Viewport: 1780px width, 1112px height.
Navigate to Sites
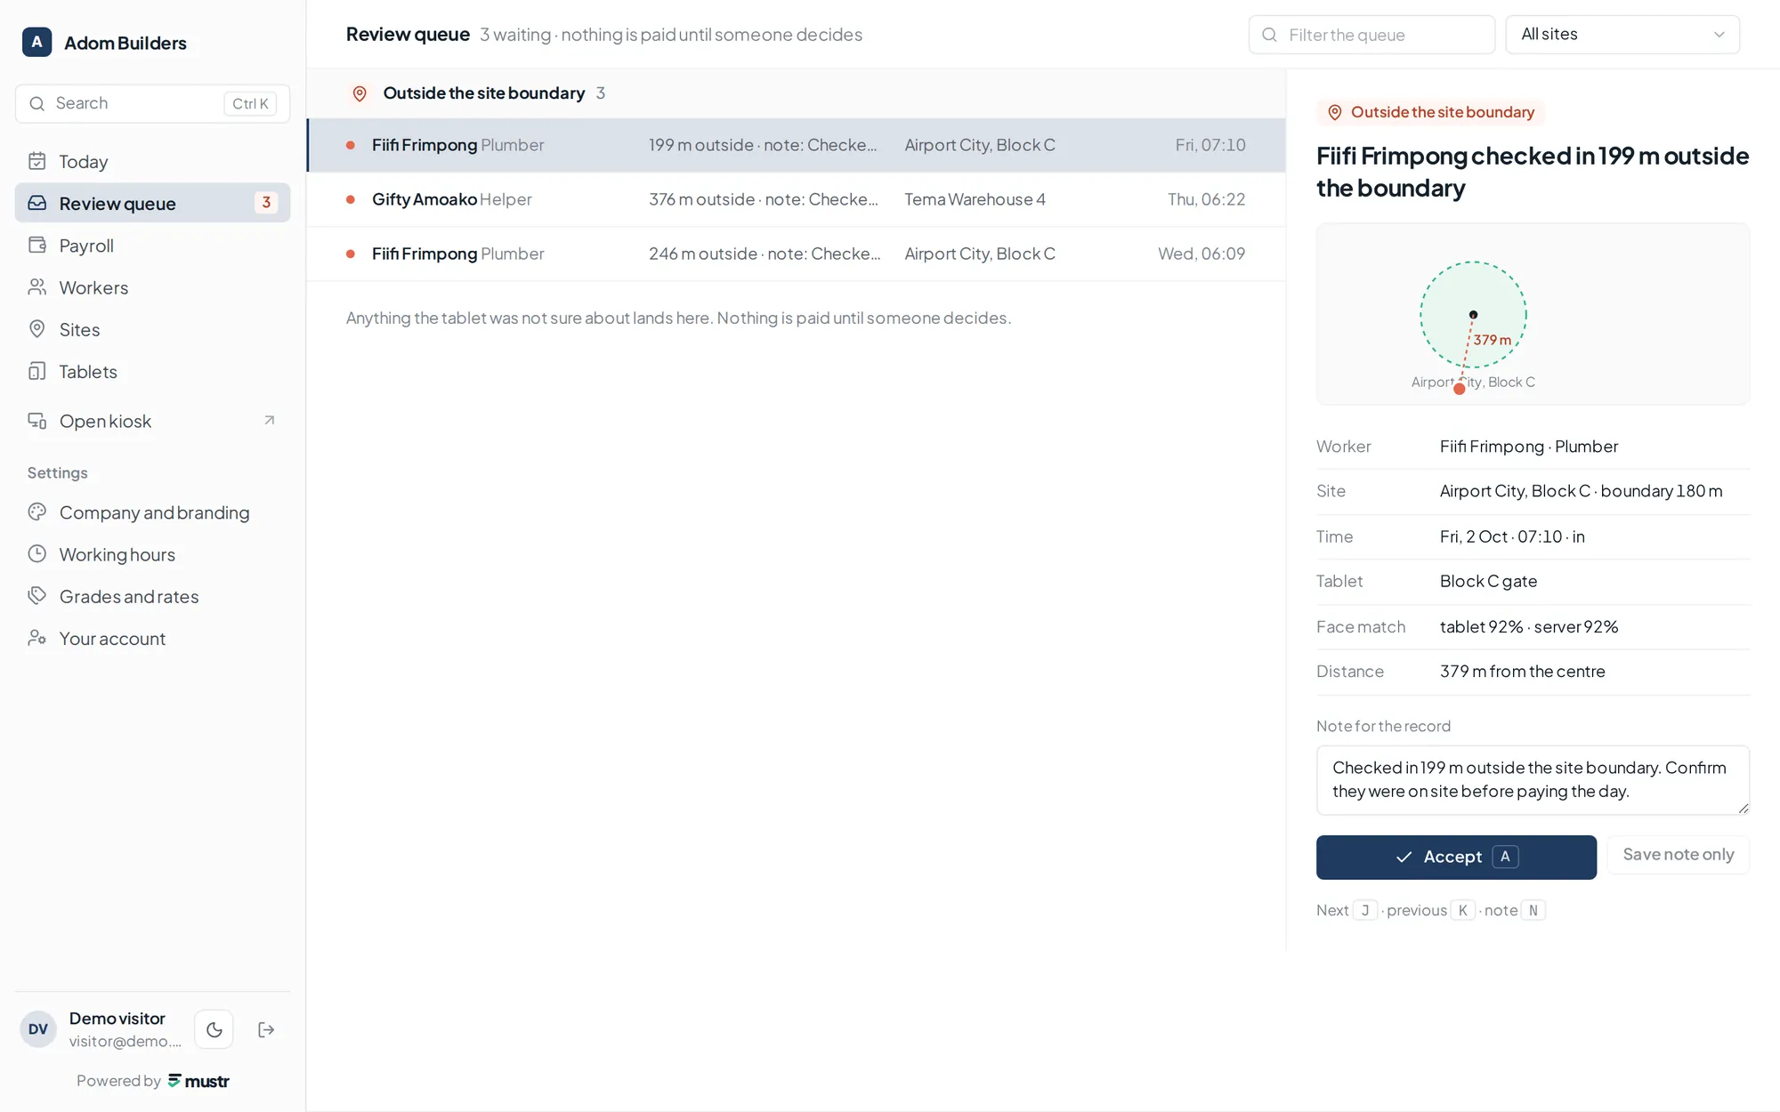coord(152,329)
